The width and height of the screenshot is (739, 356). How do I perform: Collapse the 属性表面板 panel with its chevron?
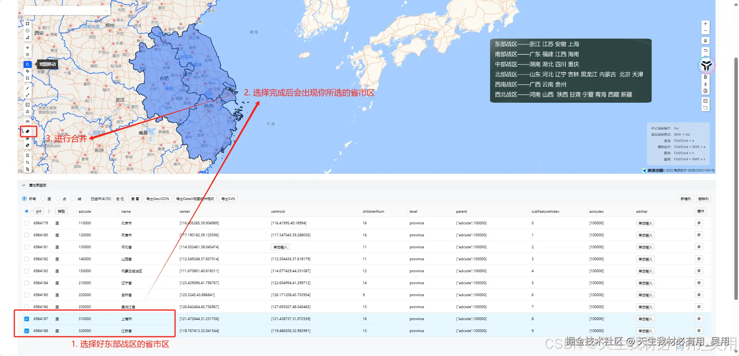coord(24,185)
